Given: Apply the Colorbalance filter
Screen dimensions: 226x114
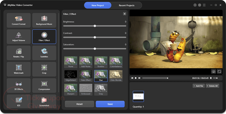Looking at the screenshot, I should point(116,62).
